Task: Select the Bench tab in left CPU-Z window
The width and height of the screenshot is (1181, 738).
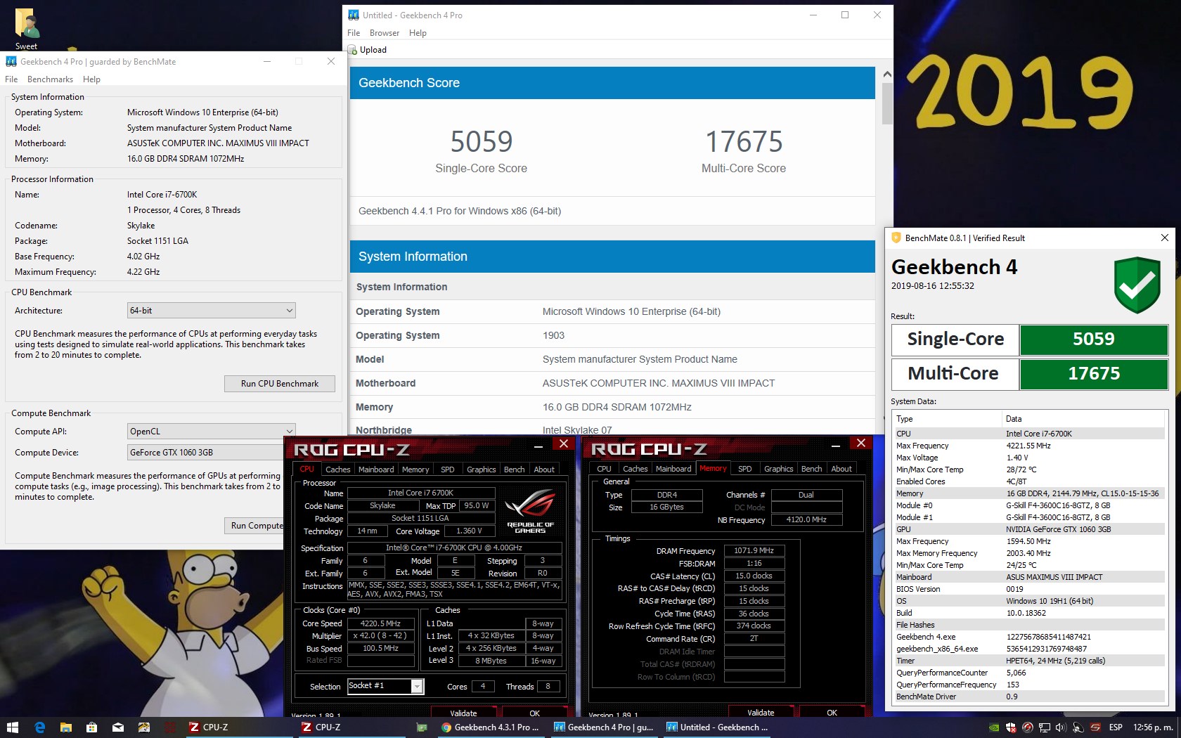Action: click(514, 470)
